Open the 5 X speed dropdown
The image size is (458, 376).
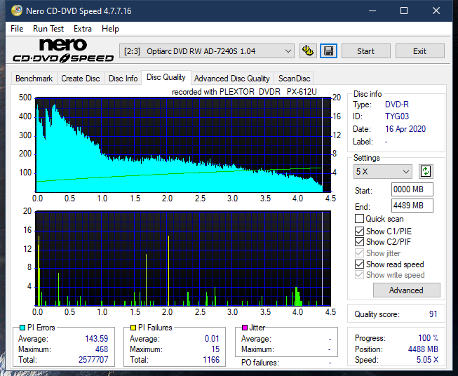click(x=383, y=171)
